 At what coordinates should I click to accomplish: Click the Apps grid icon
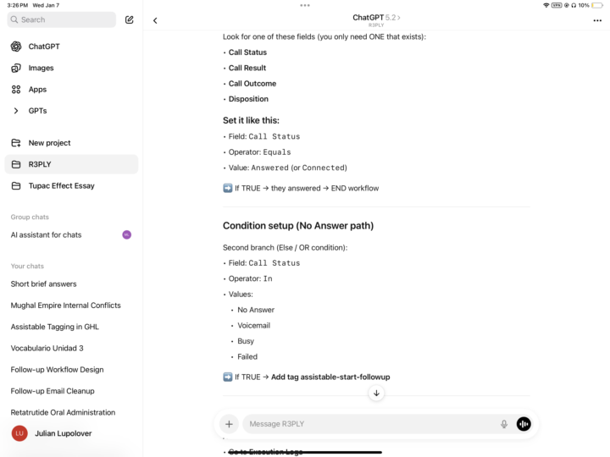[16, 90]
